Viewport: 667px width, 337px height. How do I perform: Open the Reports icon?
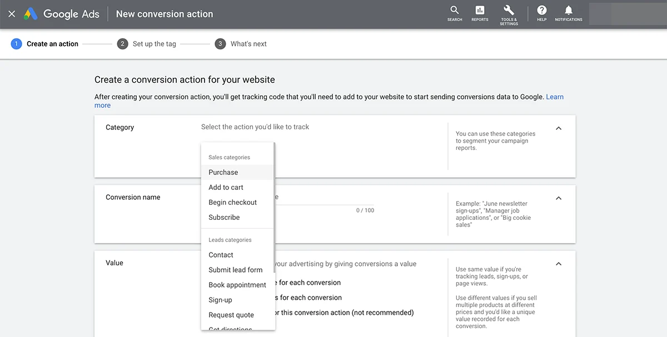[x=480, y=13]
